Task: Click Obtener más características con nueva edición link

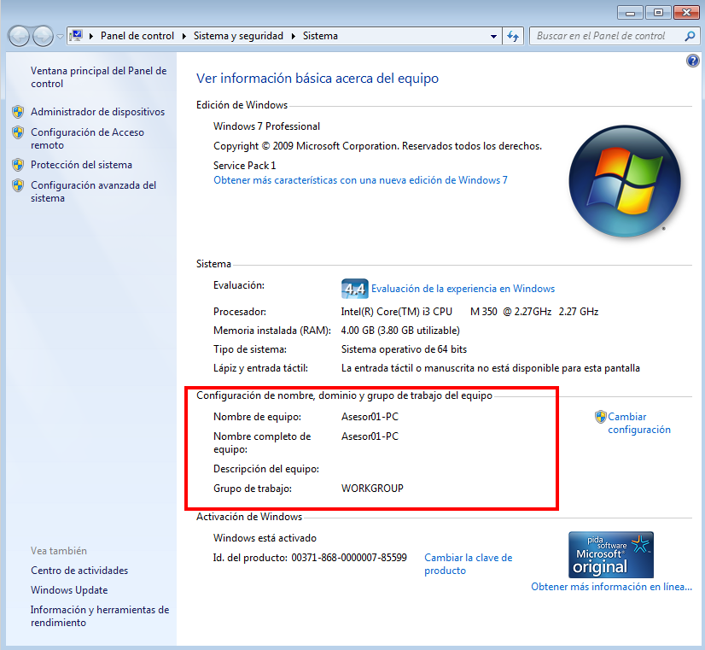Action: [x=360, y=180]
